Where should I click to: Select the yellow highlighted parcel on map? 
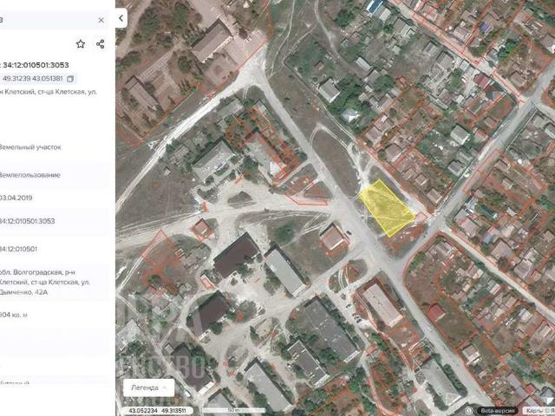pyautogui.click(x=387, y=209)
